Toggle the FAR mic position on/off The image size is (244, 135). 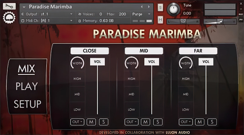[198, 51]
